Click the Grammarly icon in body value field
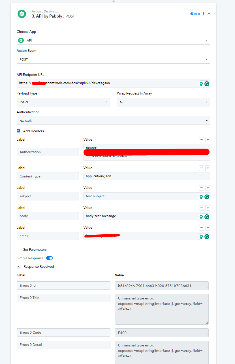235x364 pixels. [207, 217]
